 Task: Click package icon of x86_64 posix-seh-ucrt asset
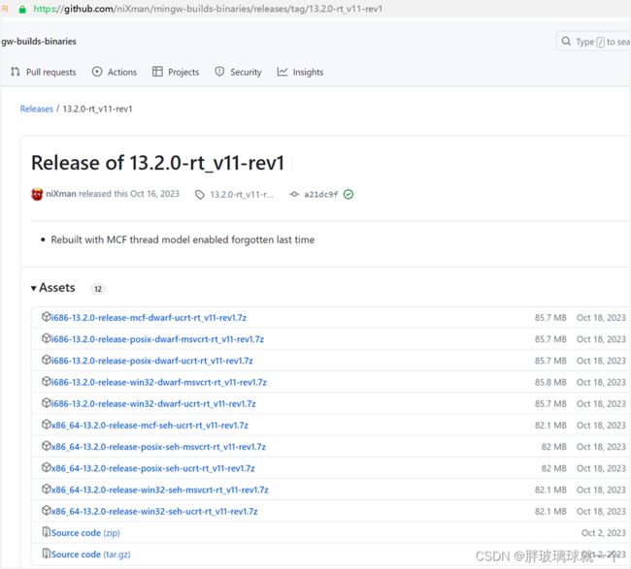point(47,467)
